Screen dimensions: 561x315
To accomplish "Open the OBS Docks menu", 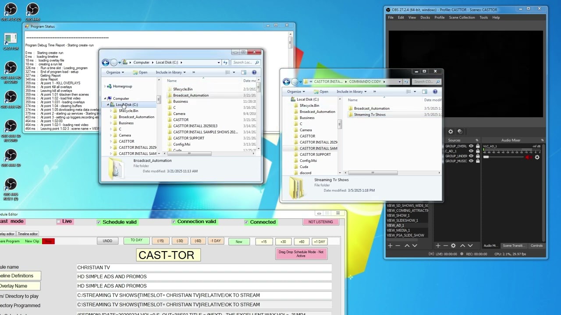I will pos(425,17).
